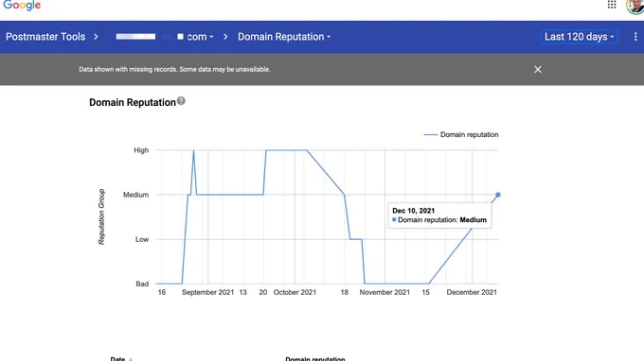Click the Reputation Group axis title
This screenshot has width=644, height=361.
pos(101,216)
